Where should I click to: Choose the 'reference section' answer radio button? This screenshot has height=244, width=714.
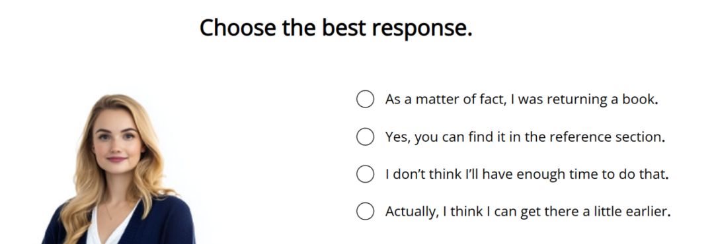point(365,137)
